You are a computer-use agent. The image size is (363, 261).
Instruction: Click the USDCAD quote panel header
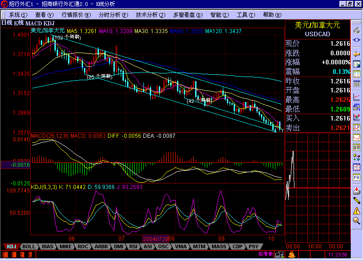pyautogui.click(x=318, y=34)
